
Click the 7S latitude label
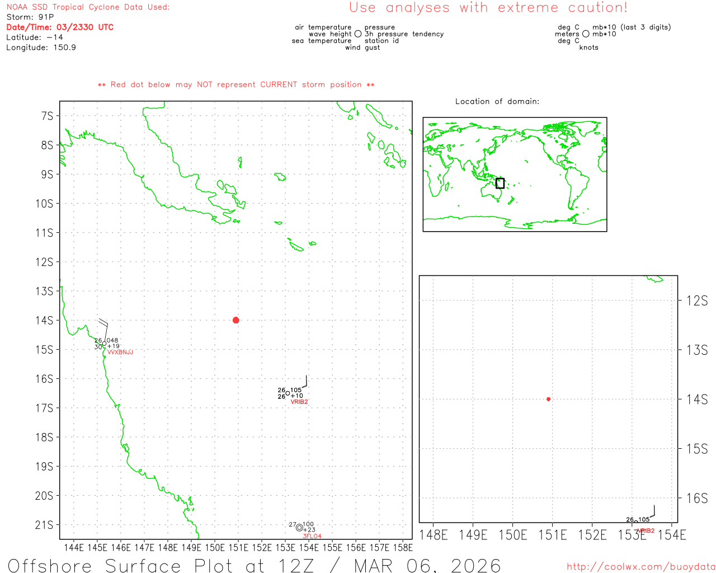click(47, 116)
